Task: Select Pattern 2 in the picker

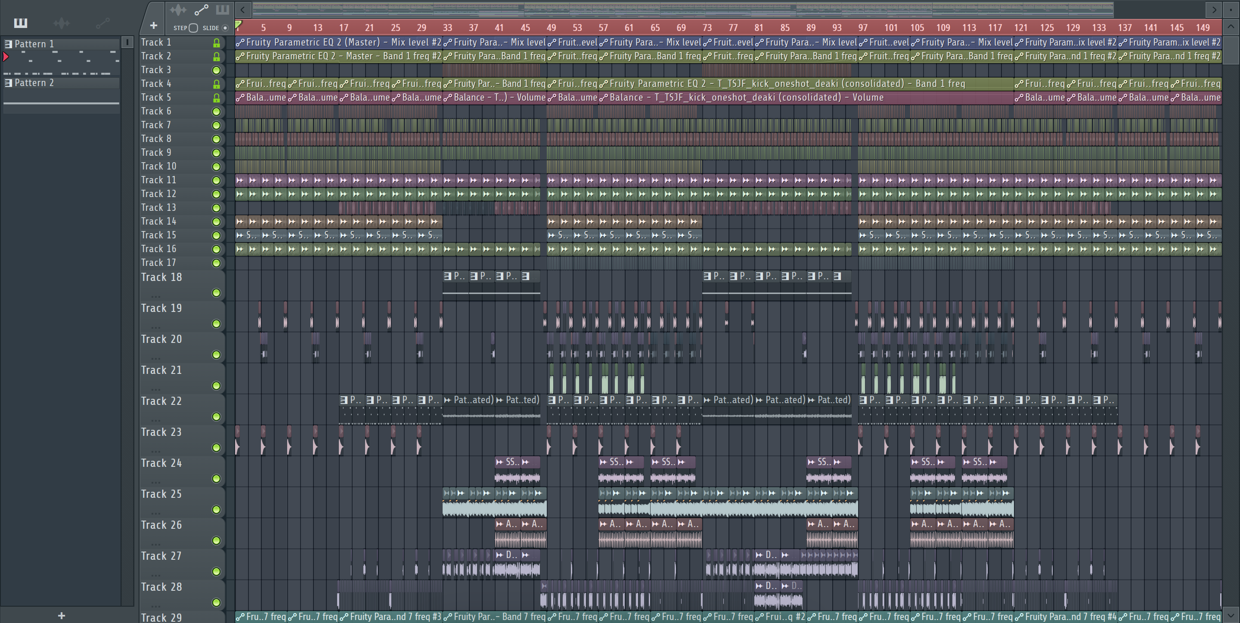Action: [61, 83]
